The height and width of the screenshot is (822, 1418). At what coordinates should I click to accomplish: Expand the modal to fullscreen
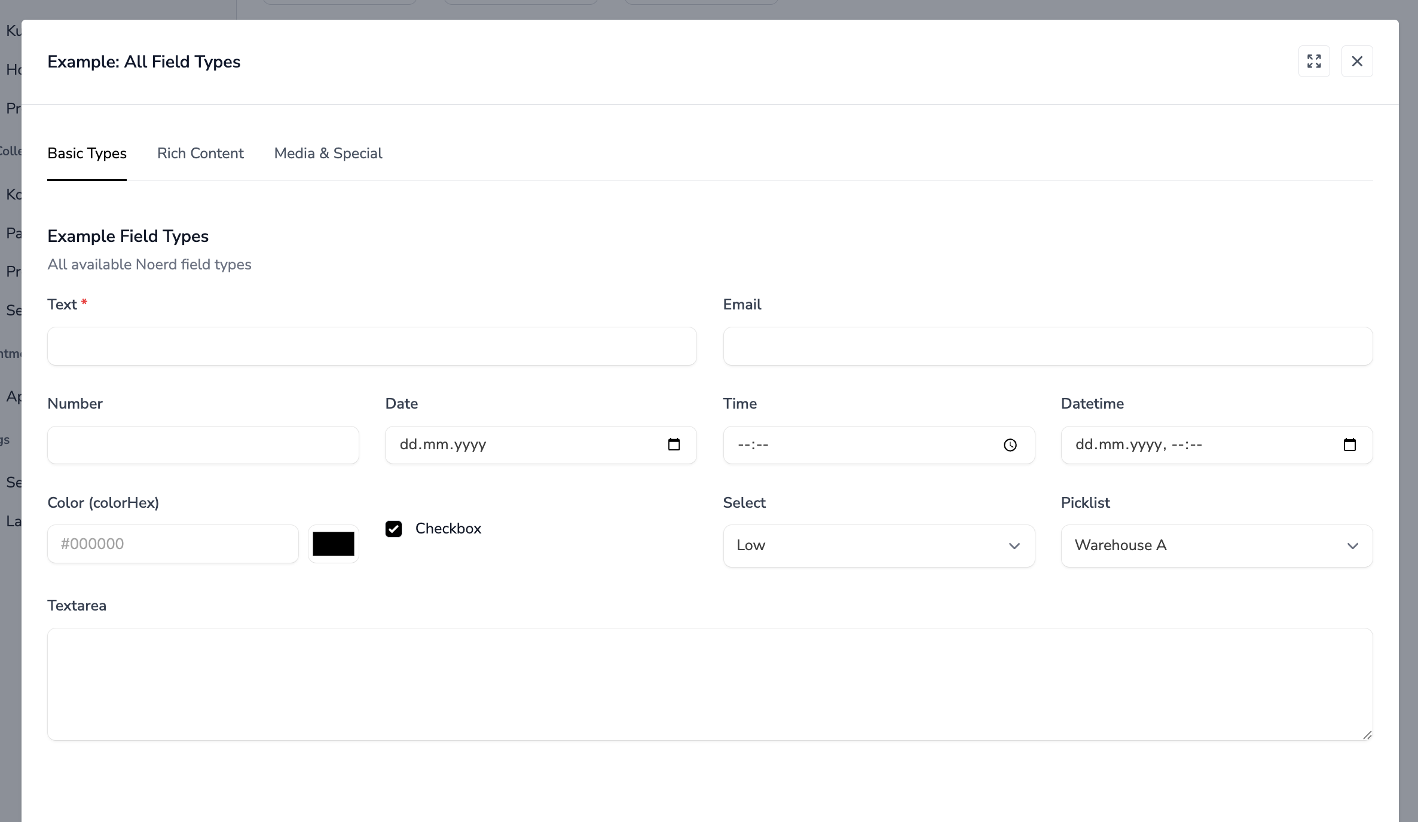point(1313,62)
